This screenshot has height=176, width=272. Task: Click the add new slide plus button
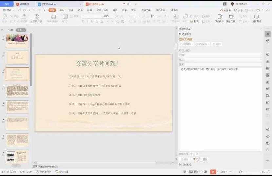click(x=16, y=166)
